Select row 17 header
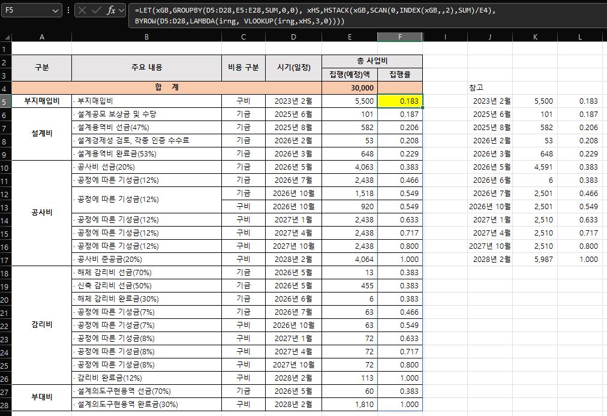Image resolution: width=607 pixels, height=416 pixels. (x=5, y=260)
